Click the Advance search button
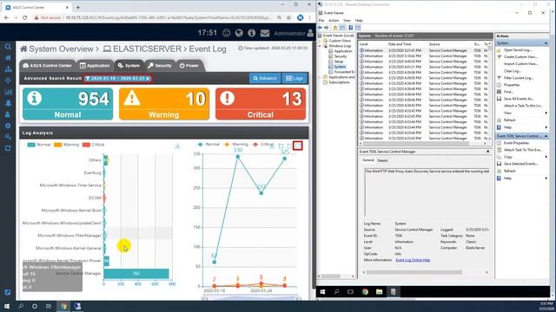Viewport: 556px width, 312px height. (265, 78)
